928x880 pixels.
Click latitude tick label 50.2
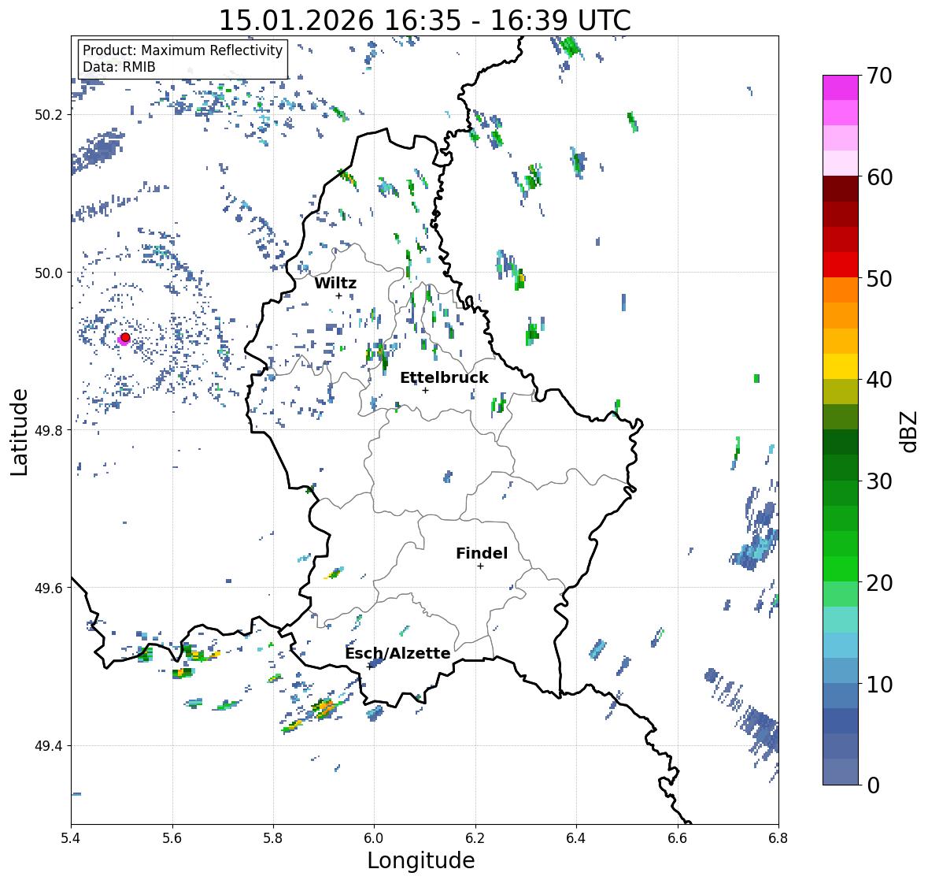click(x=49, y=115)
